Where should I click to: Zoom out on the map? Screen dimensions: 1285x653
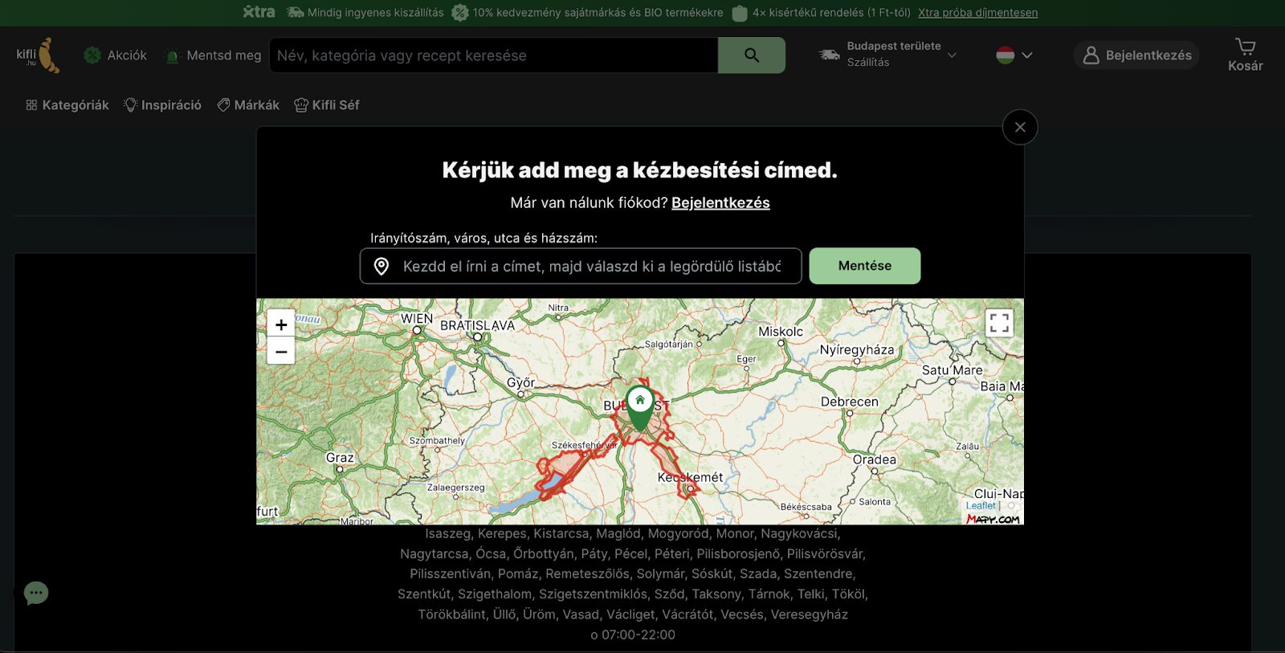[281, 352]
